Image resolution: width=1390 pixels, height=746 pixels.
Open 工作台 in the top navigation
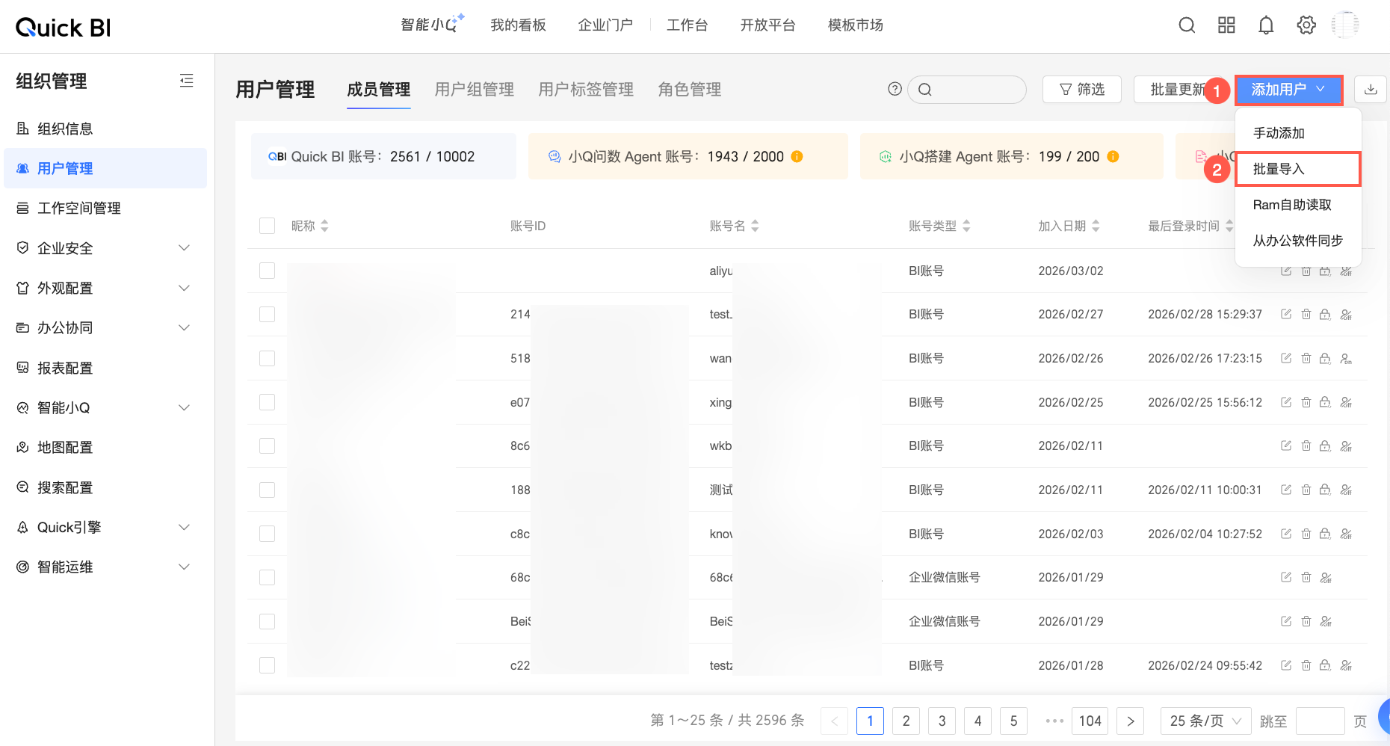[688, 25]
